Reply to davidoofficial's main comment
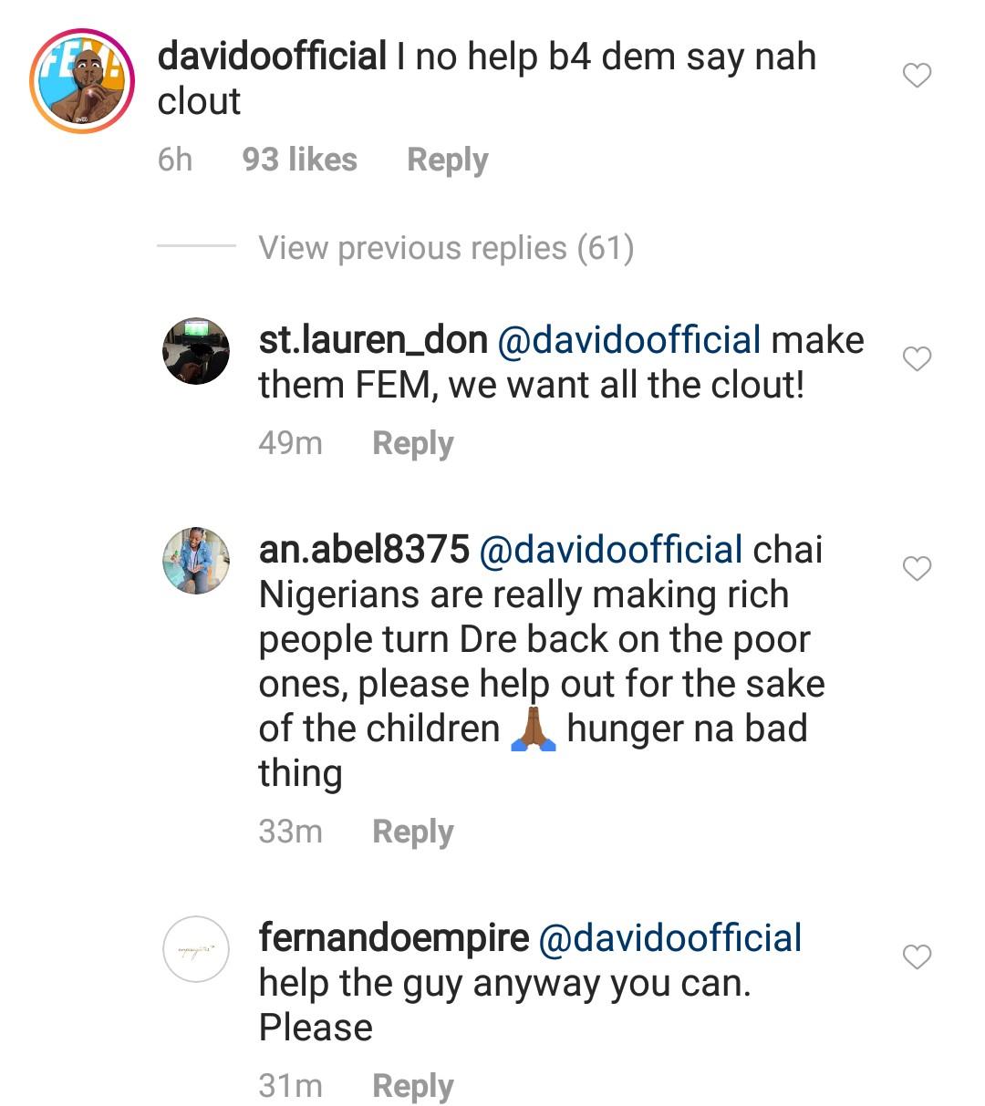This screenshot has width=985, height=1106. click(447, 160)
